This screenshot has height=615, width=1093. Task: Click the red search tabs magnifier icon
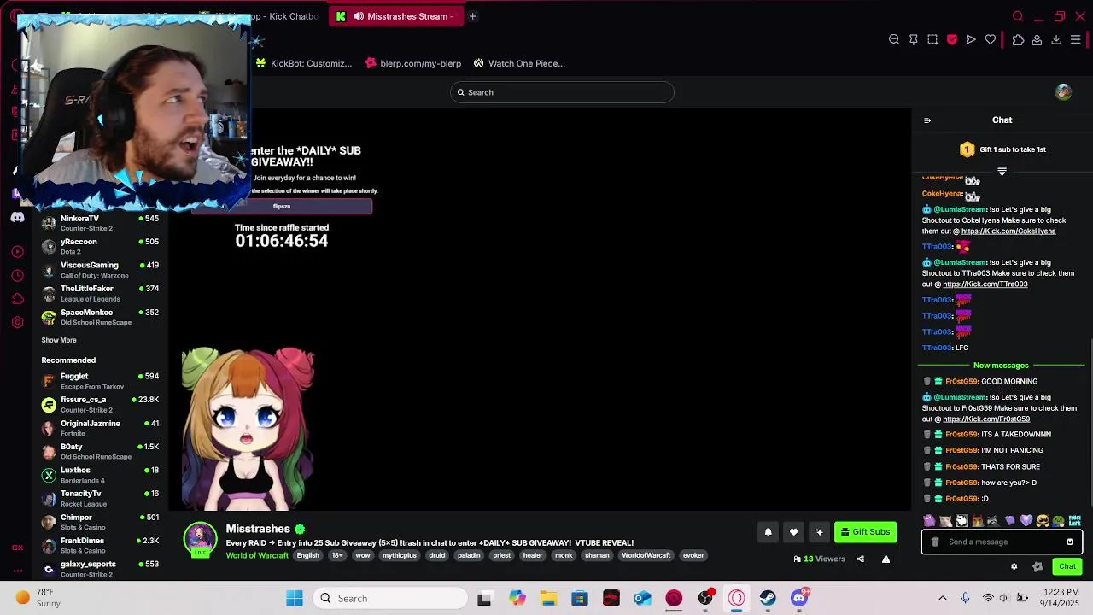pyautogui.click(x=1018, y=16)
